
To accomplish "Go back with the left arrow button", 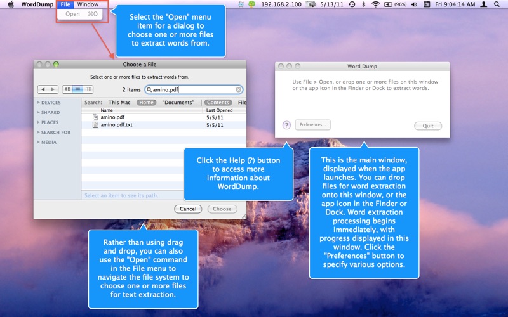I will 43,89.
